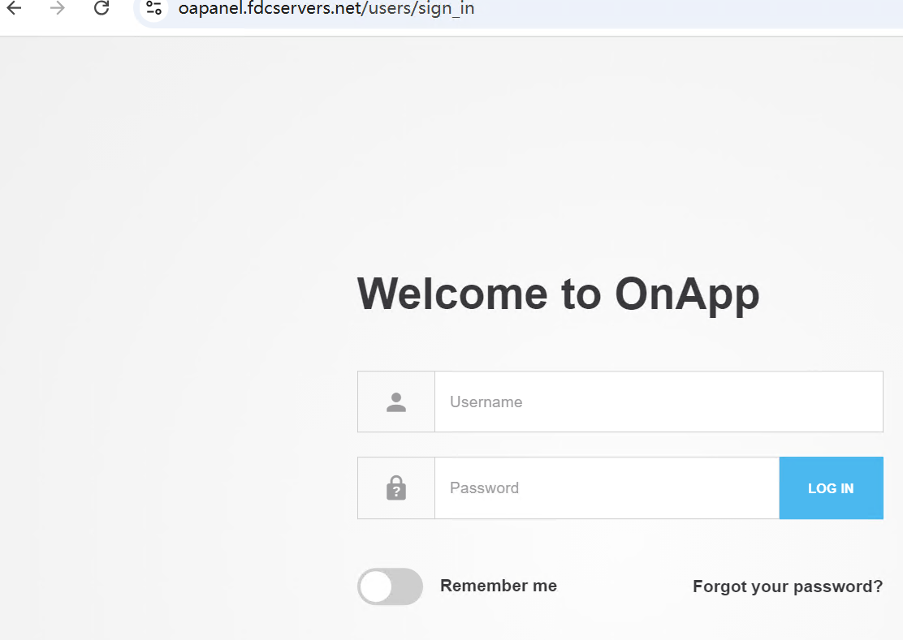The width and height of the screenshot is (903, 640).
Task: Click the Password placeholder text
Action: tap(484, 488)
